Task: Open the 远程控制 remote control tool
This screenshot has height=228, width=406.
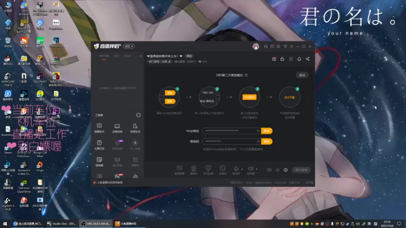Action: tap(117, 128)
